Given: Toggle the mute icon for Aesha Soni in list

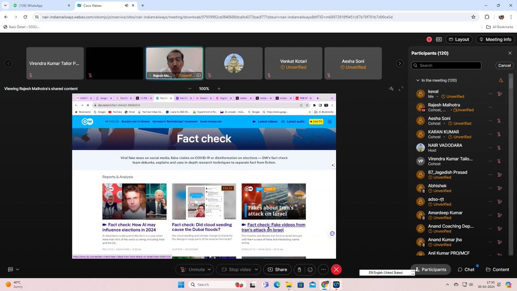Looking at the screenshot, I should (499, 121).
